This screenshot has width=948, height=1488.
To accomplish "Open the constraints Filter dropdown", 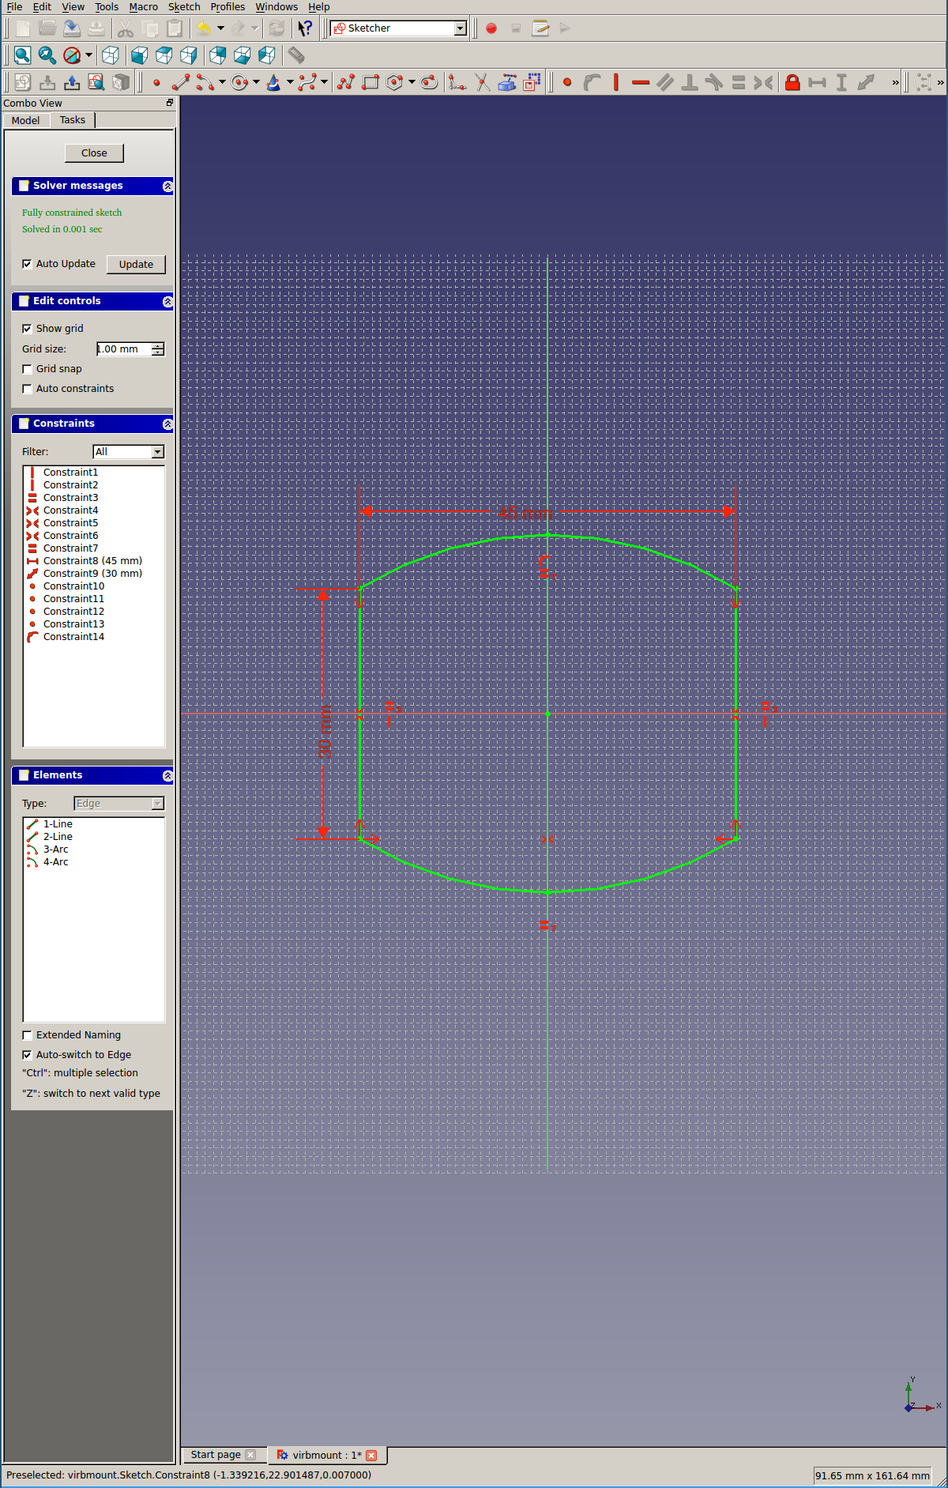I will (157, 452).
